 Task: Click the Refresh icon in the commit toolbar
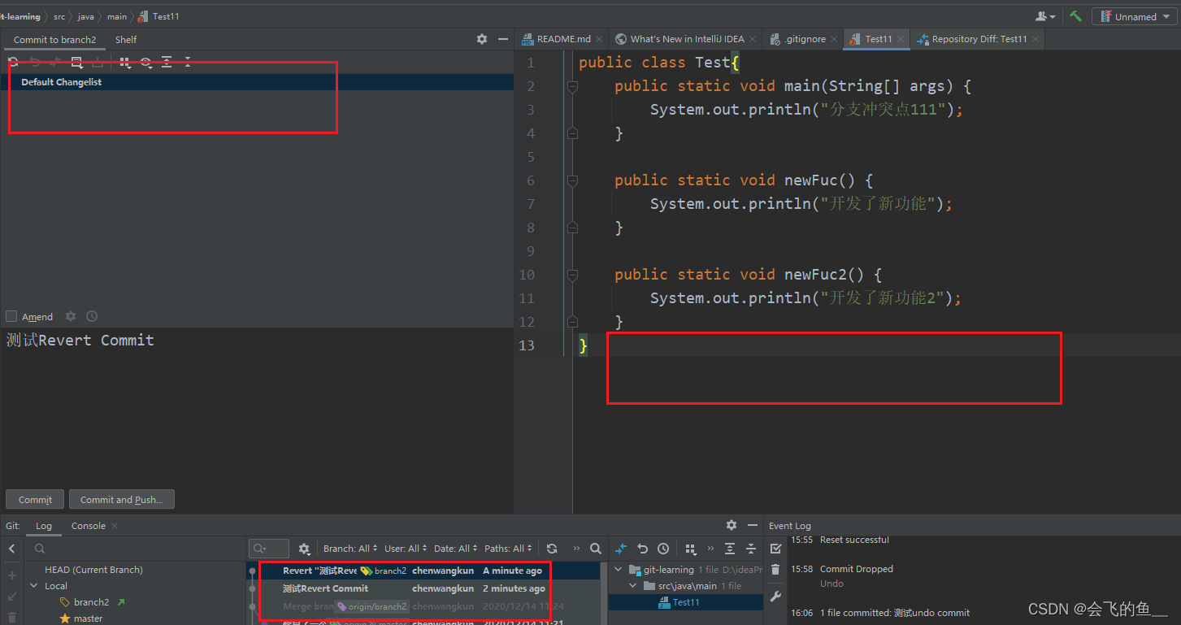(13, 62)
